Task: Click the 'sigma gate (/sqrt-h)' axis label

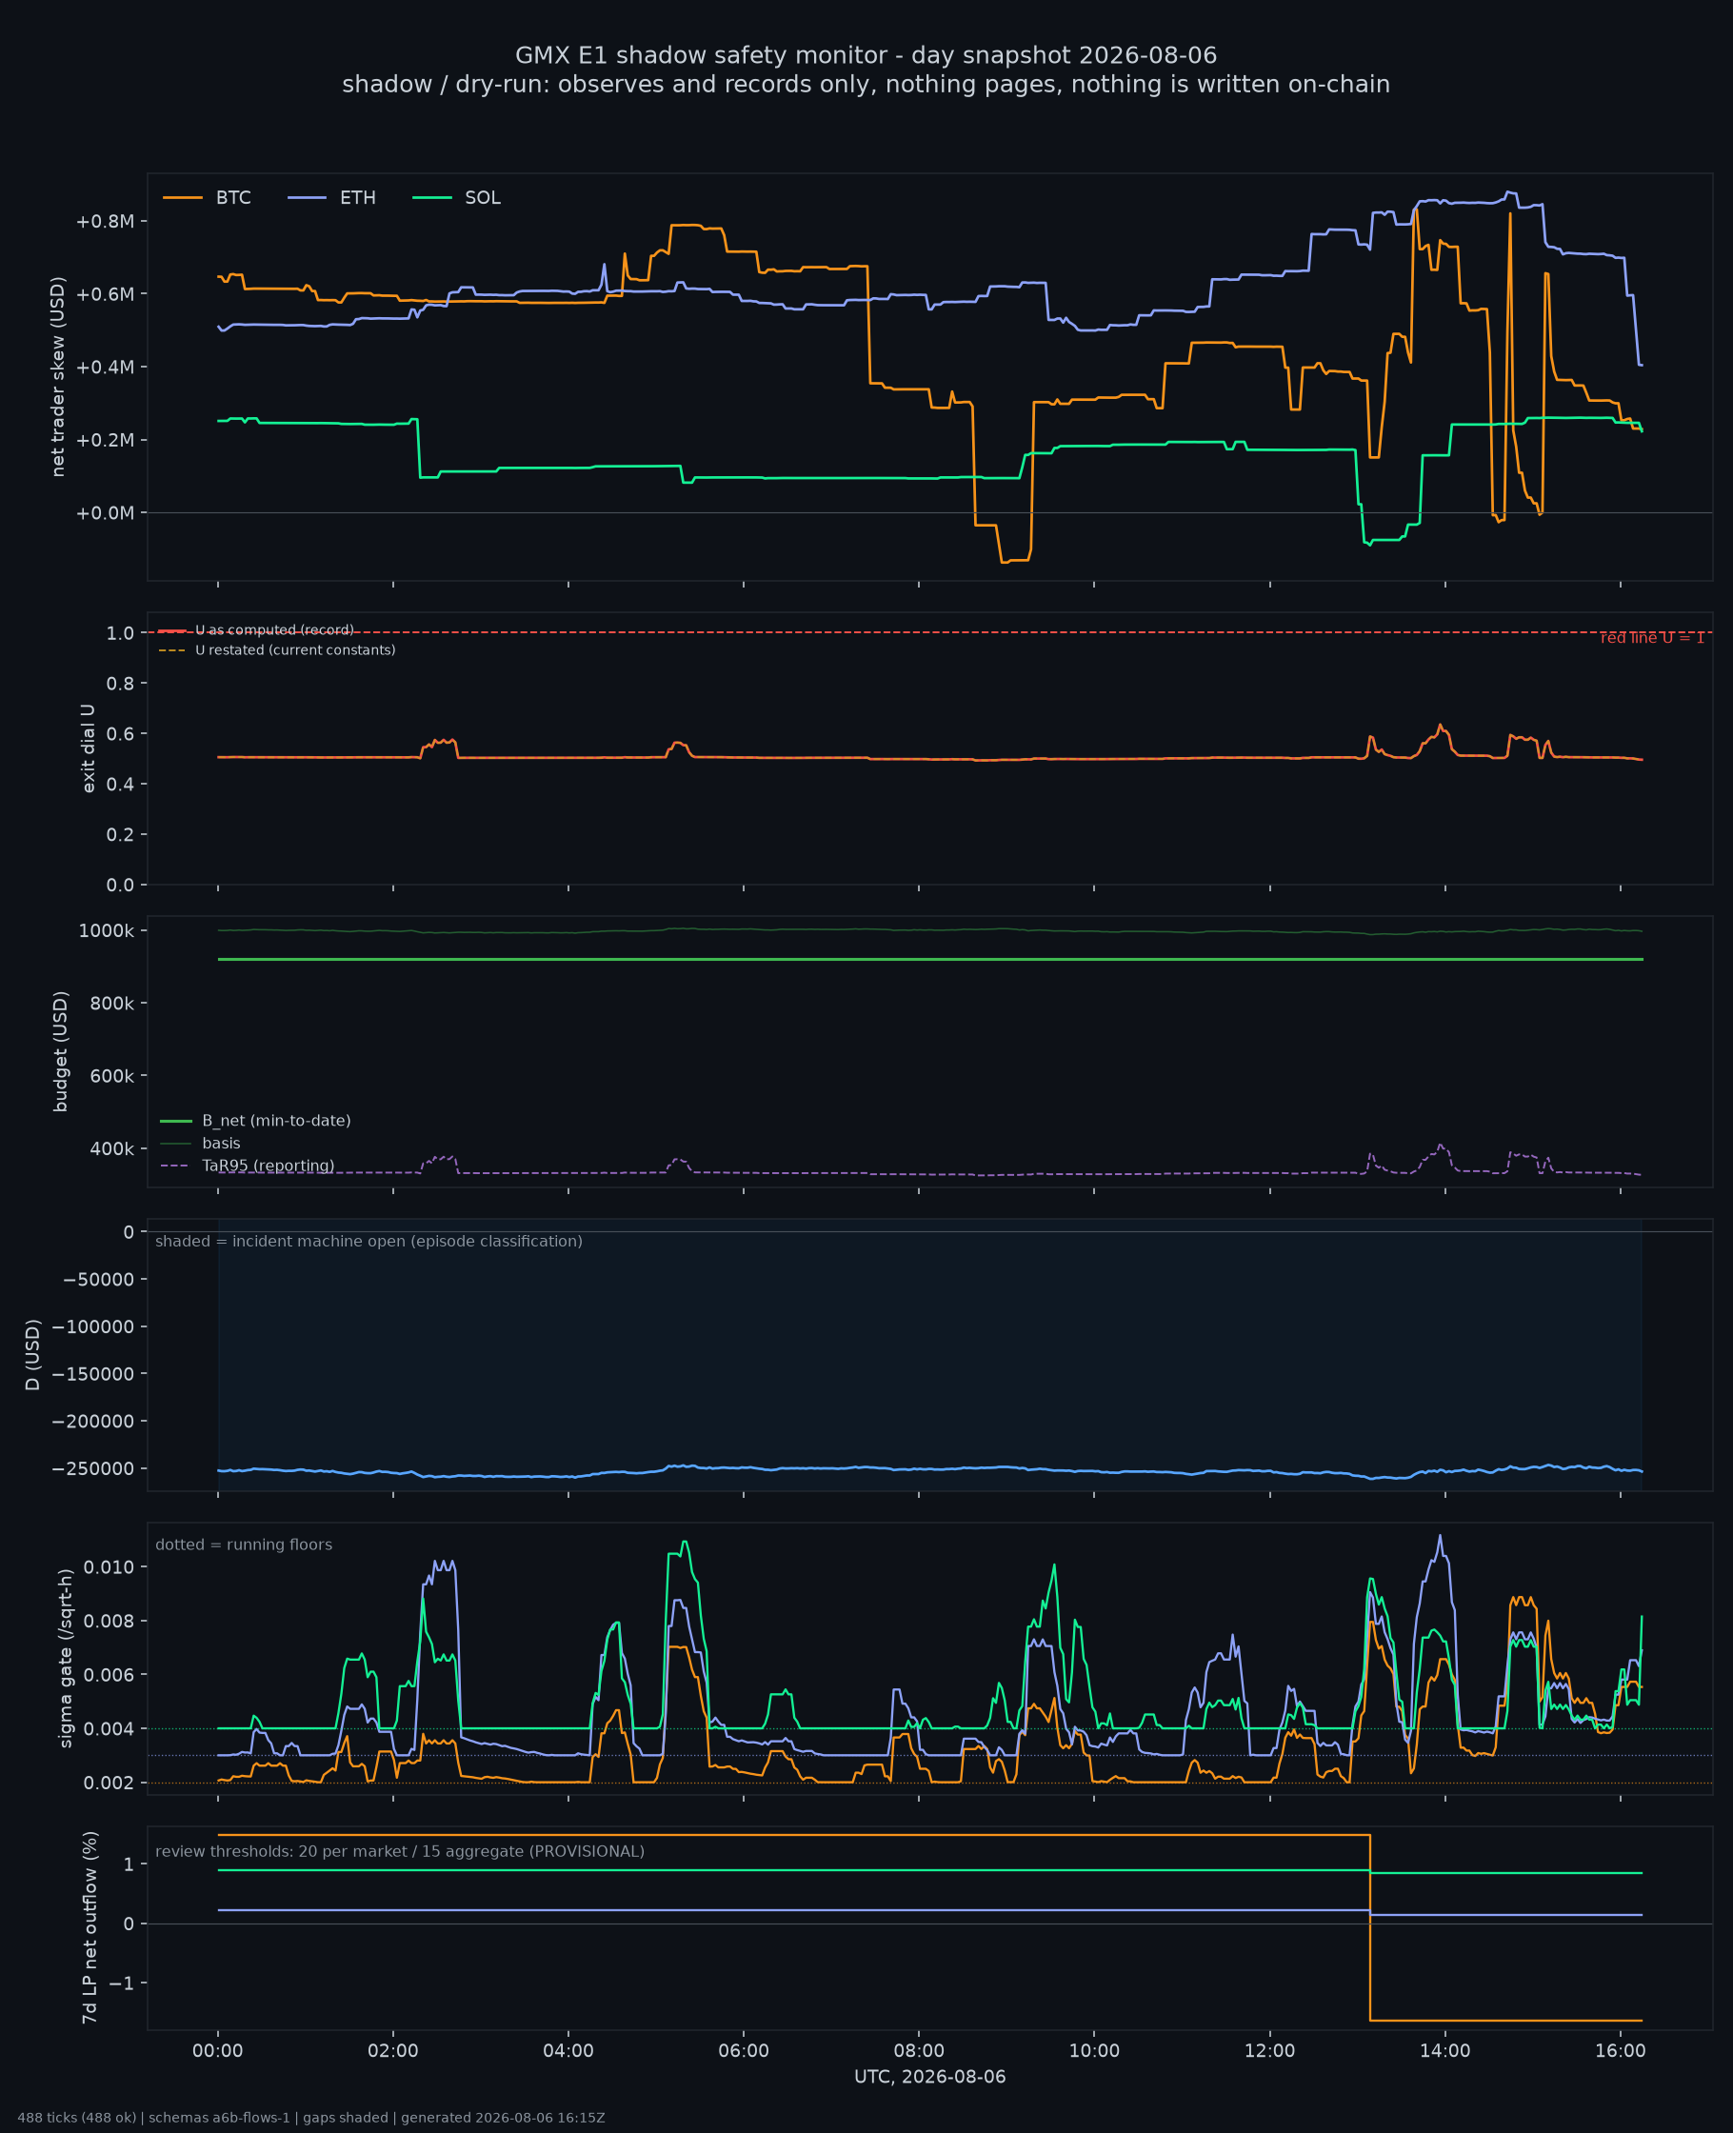Action: pos(66,1658)
